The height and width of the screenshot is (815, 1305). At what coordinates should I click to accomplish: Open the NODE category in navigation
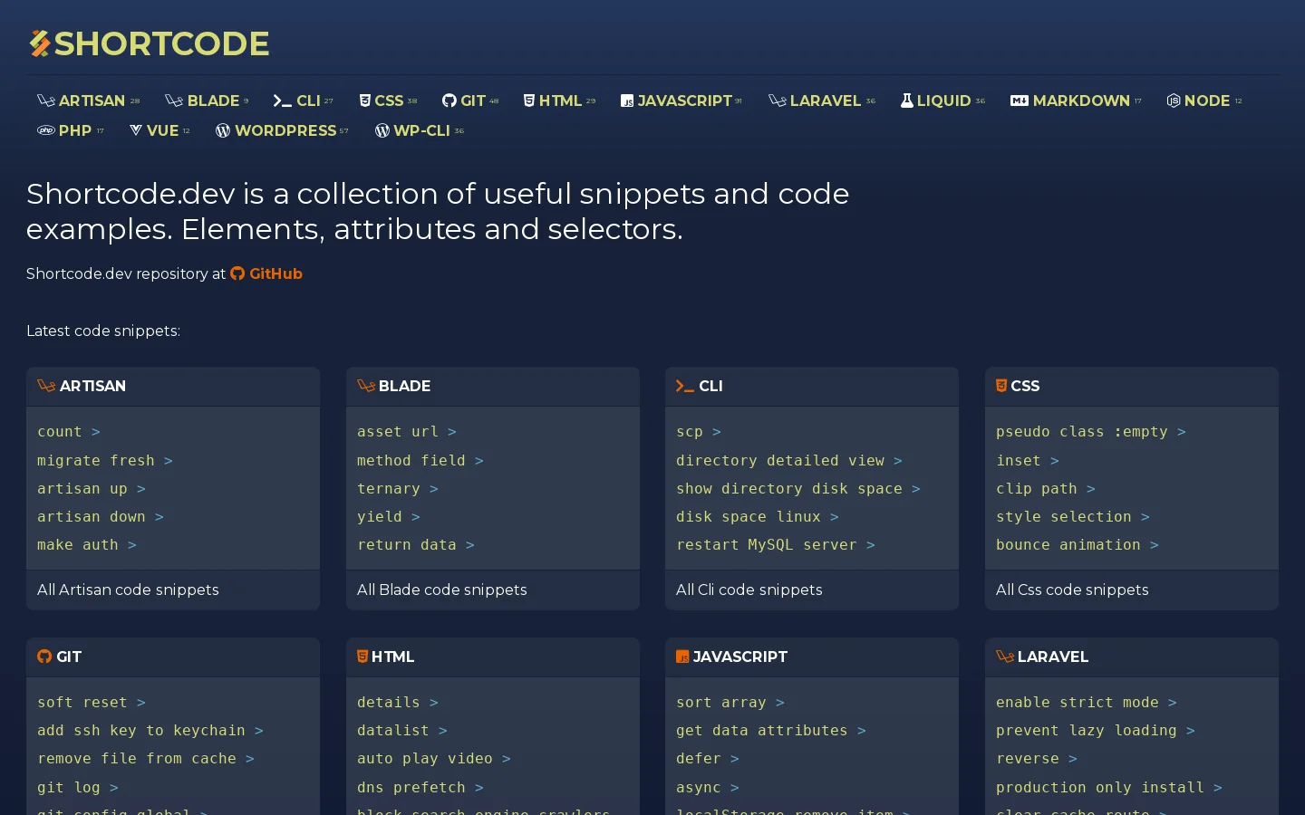coord(1204,101)
